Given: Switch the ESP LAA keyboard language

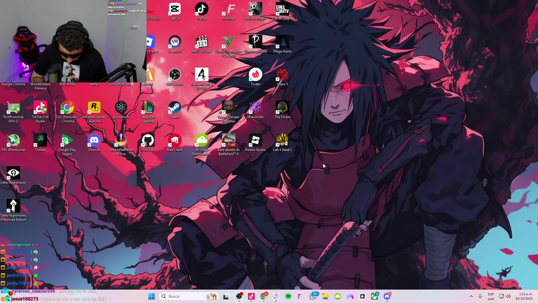Looking at the screenshot, I should tap(491, 296).
